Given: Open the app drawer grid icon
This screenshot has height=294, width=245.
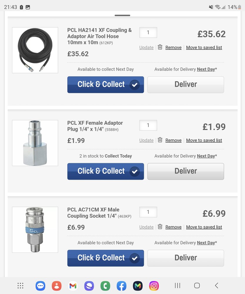Looking at the screenshot, I should pos(20,286).
